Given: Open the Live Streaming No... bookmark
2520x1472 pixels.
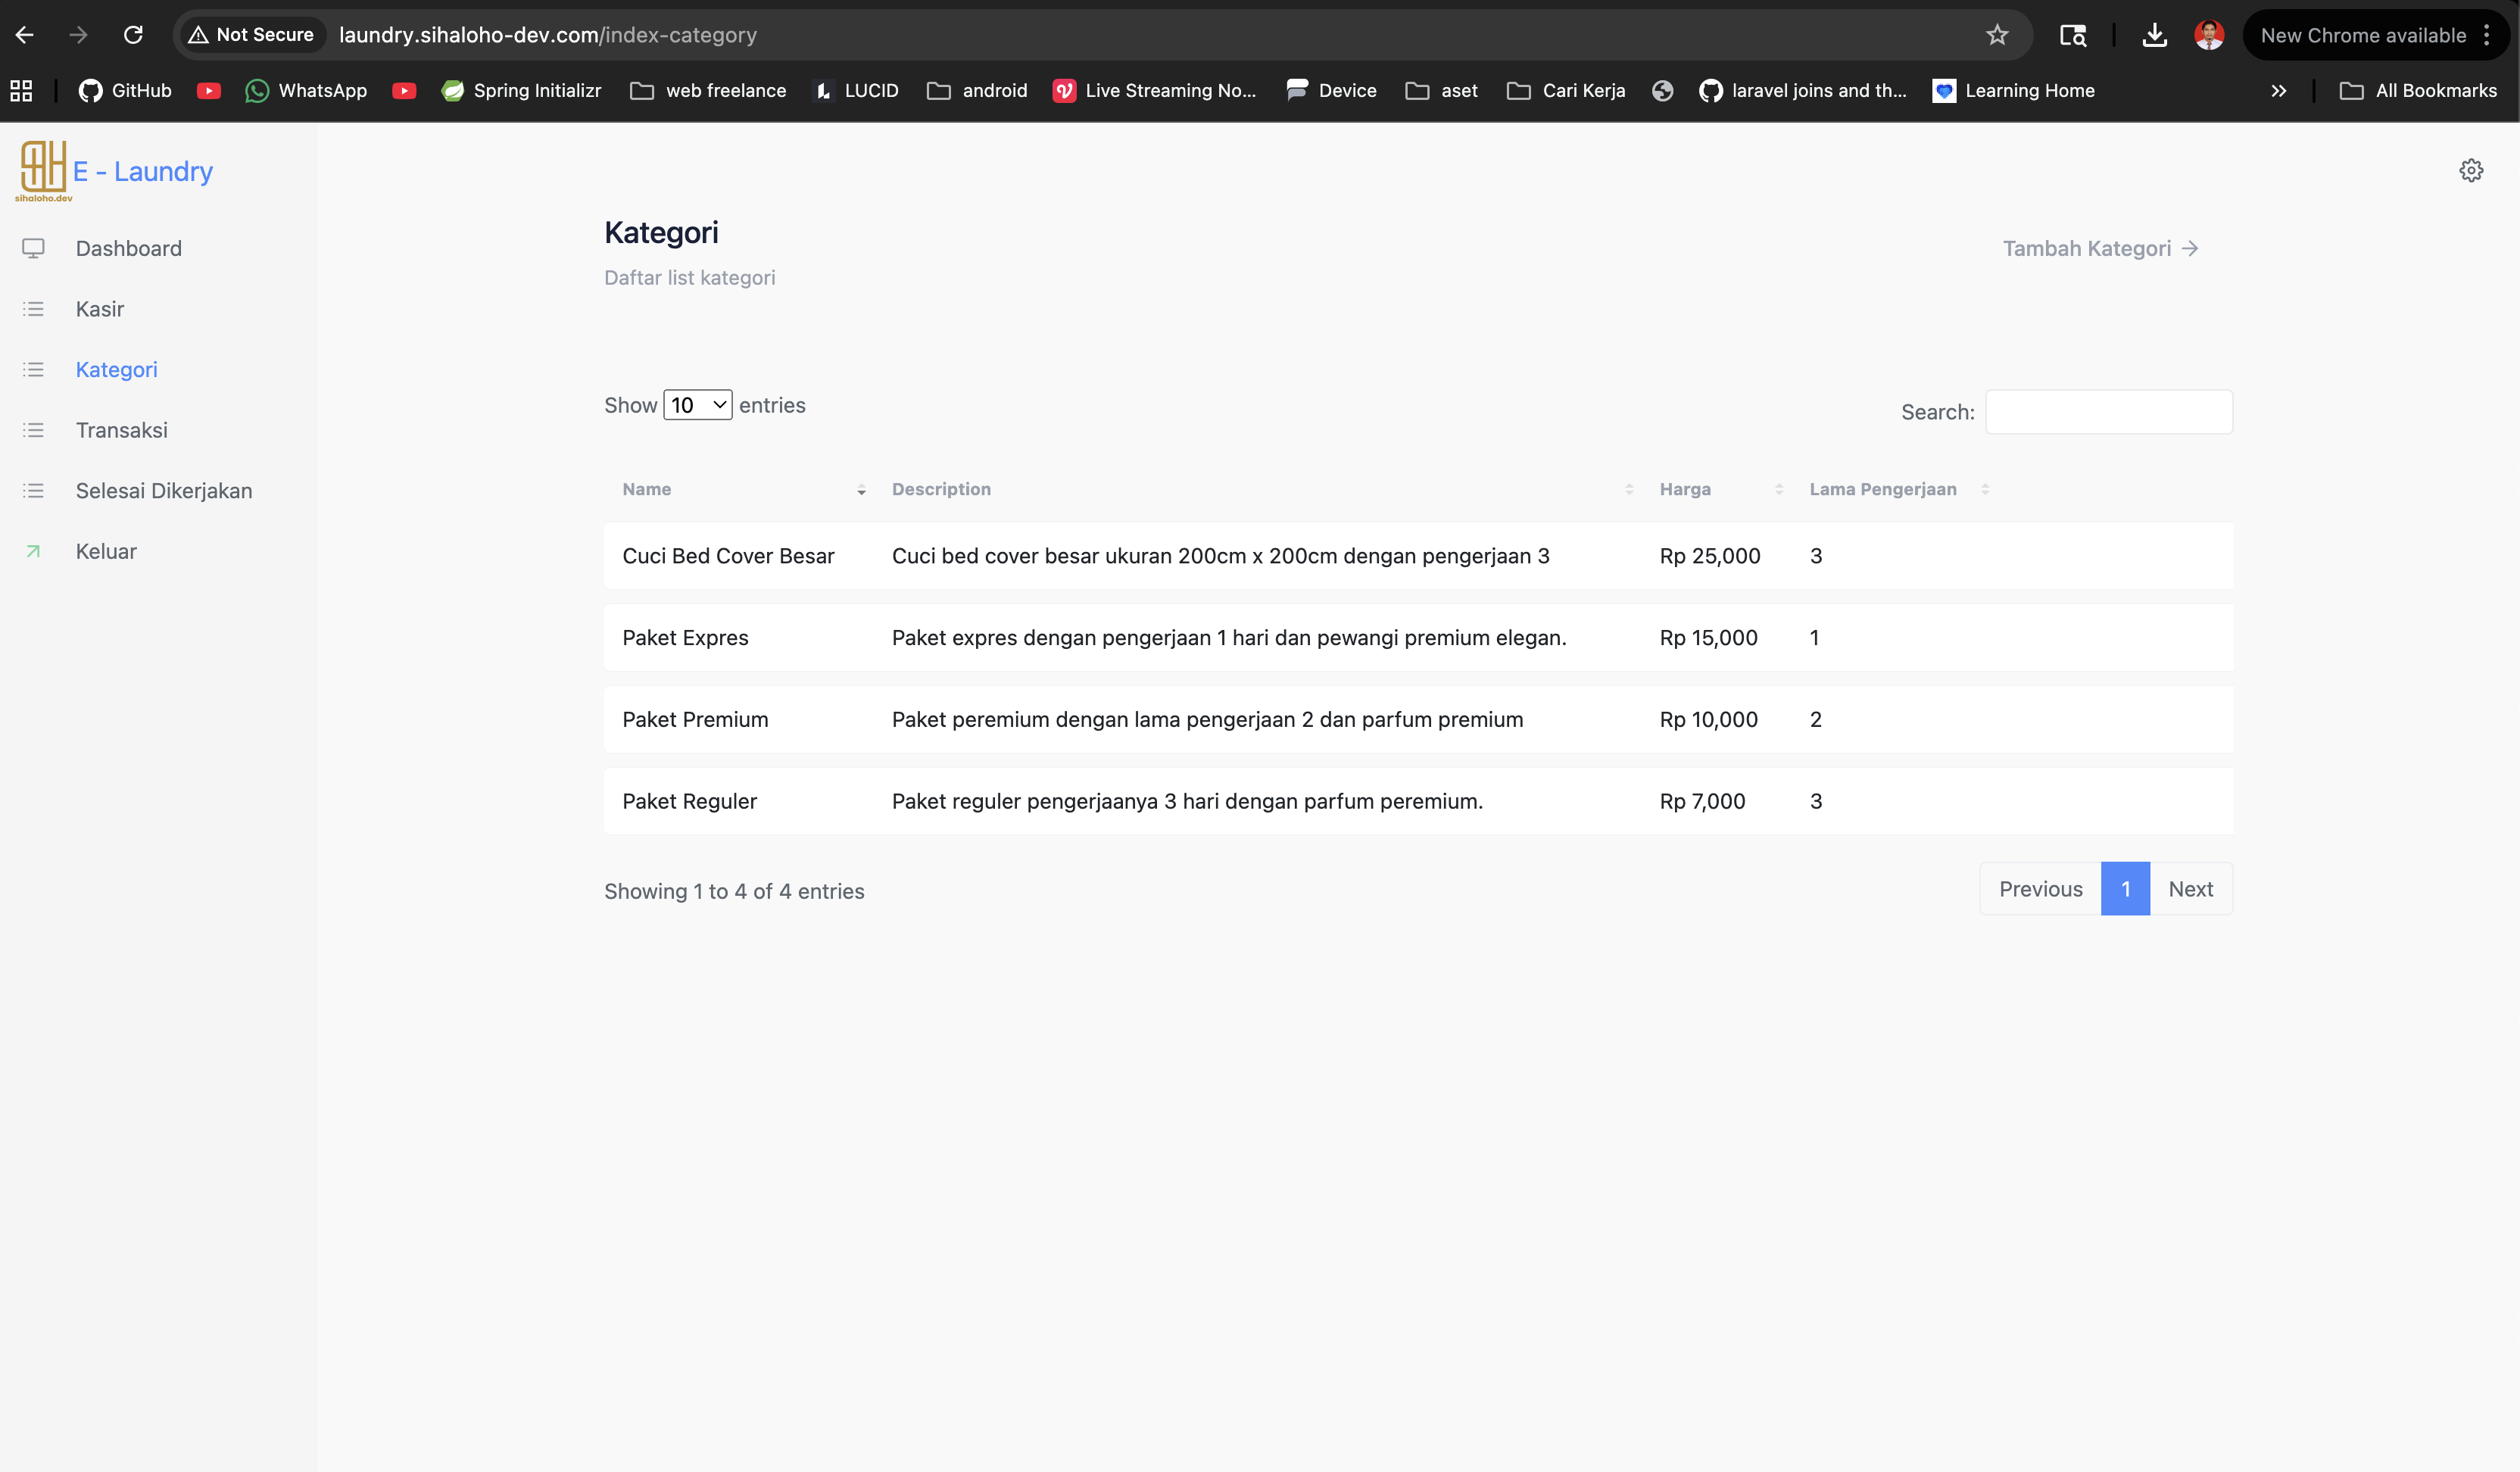Looking at the screenshot, I should [x=1154, y=91].
